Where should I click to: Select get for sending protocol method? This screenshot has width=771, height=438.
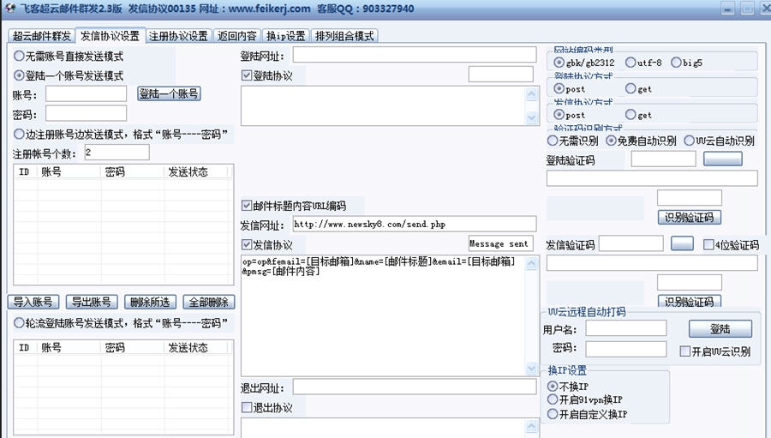point(638,115)
